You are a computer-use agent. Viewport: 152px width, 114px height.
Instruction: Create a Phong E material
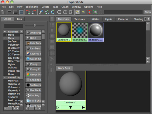click(x=33, y=69)
